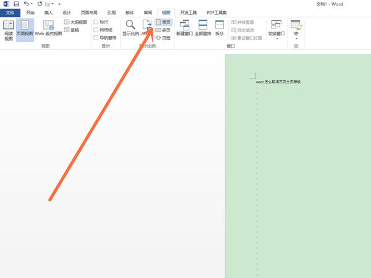Save the document via quick access toolbar
The width and height of the screenshot is (371, 278).
coord(16,4)
